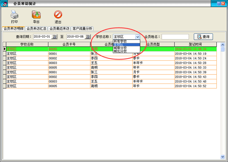Switch to 会员来访明细 tab
Viewport: 228px width, 162px height.
pyautogui.click(x=13, y=29)
